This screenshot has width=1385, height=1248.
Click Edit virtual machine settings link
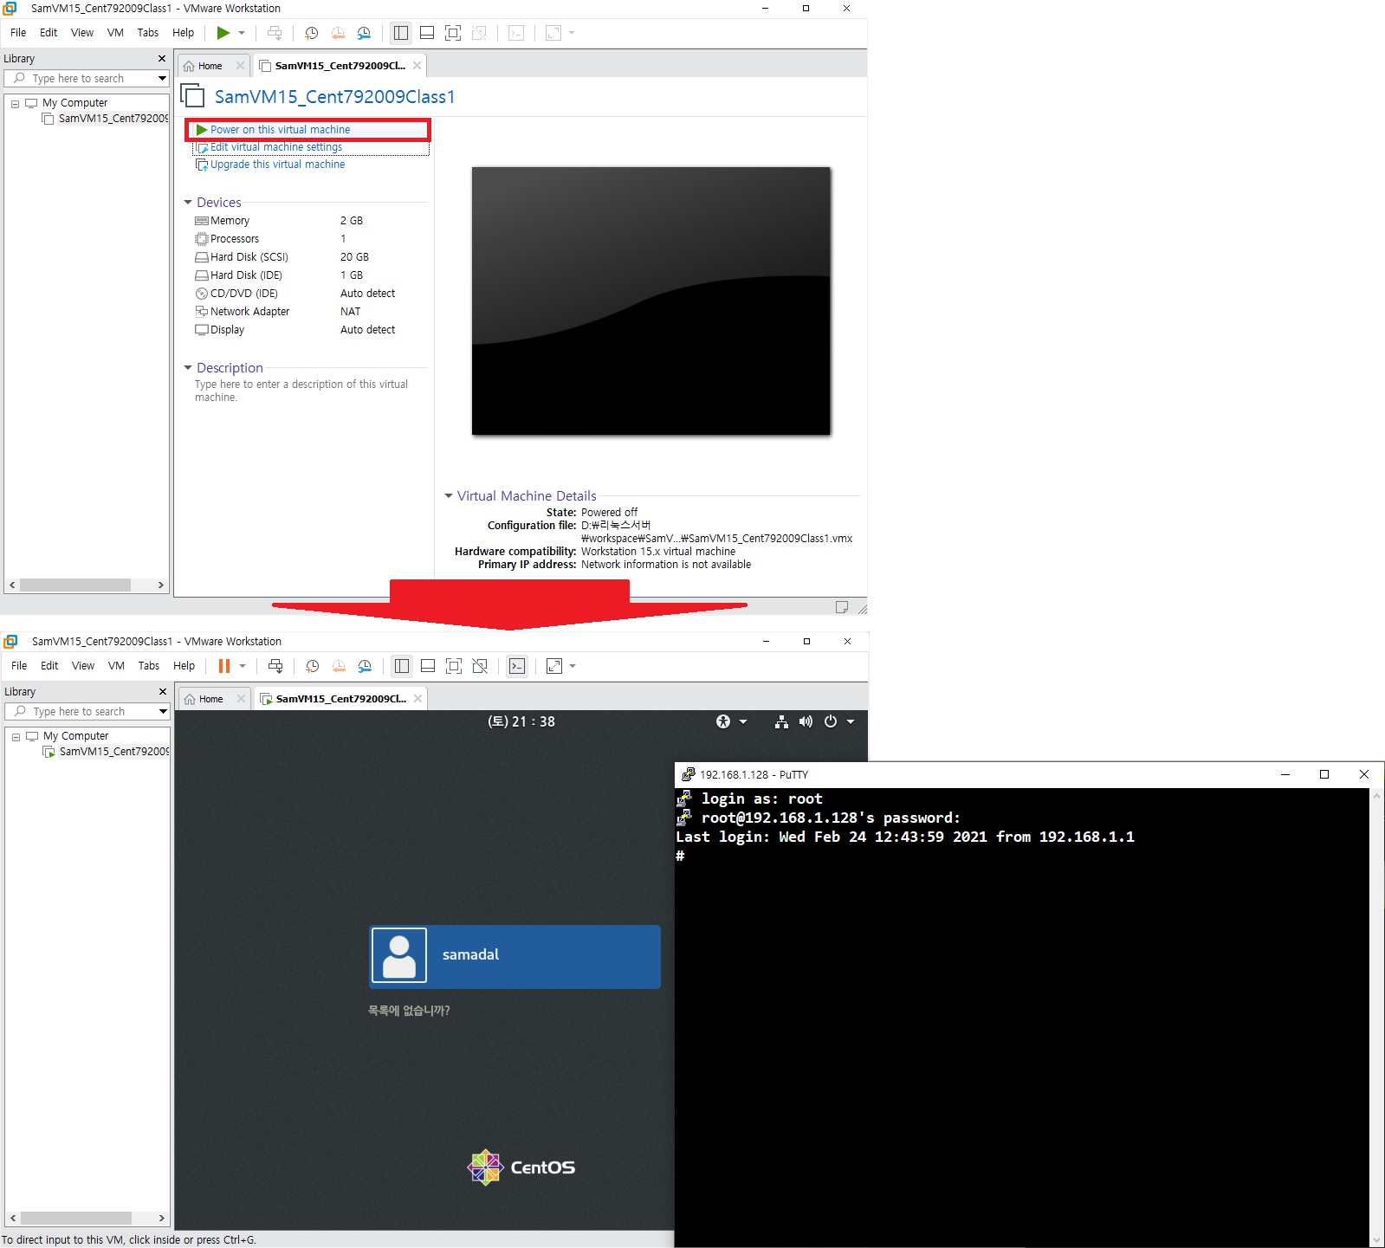point(276,147)
